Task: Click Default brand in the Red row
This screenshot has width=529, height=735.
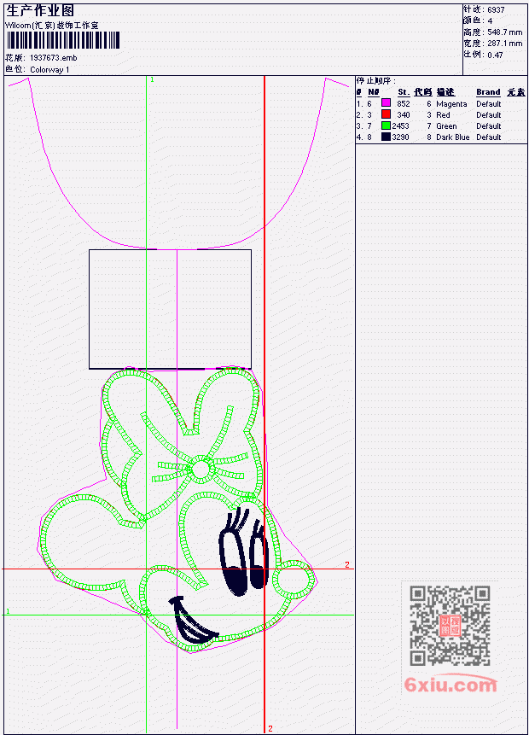Action: (x=489, y=115)
